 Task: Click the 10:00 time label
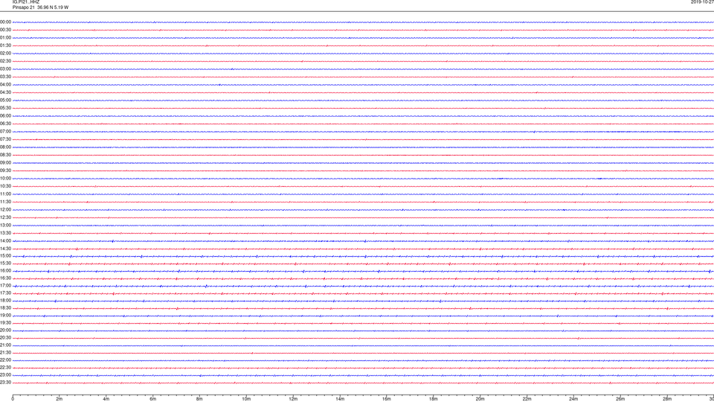[x=5, y=178]
